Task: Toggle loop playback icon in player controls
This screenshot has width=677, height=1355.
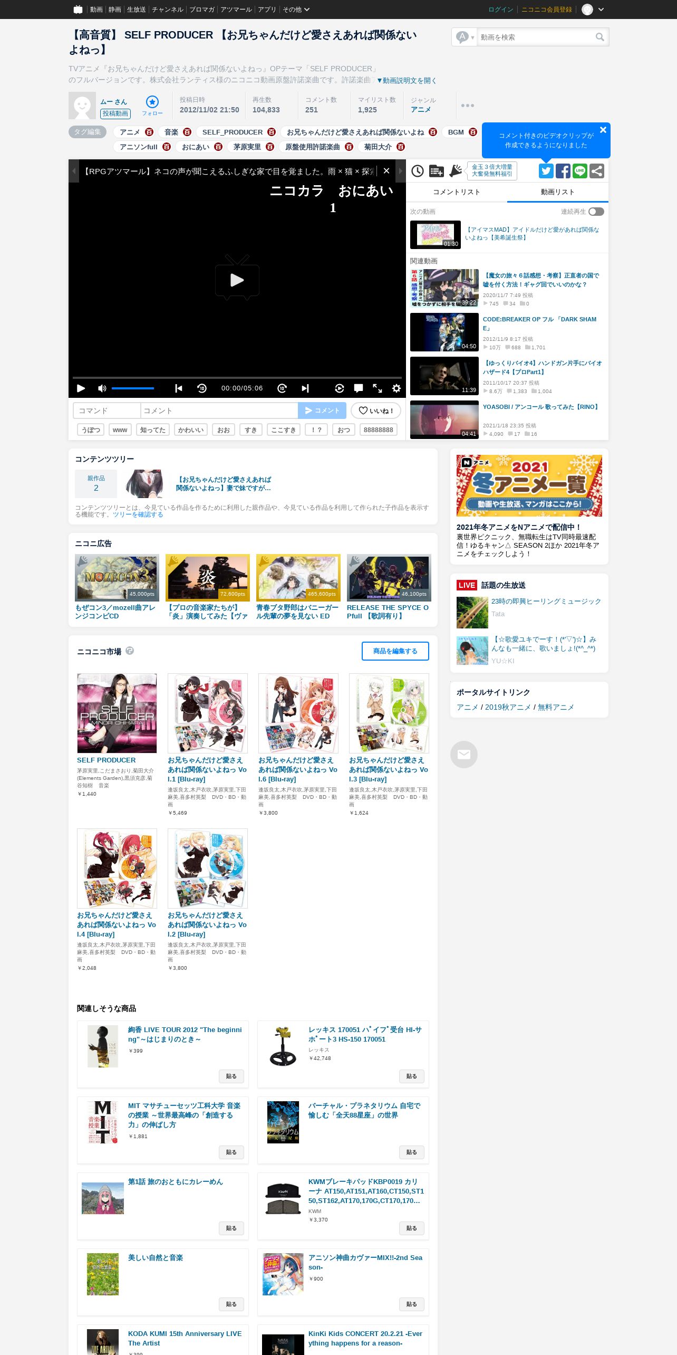Action: pos(340,388)
